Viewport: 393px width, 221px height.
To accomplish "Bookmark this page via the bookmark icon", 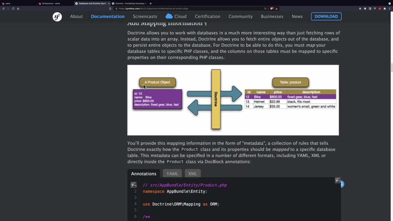I will point(110,9).
